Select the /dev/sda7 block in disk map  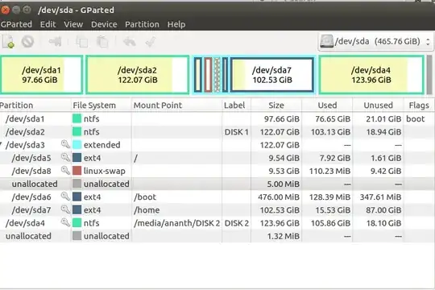(x=272, y=75)
